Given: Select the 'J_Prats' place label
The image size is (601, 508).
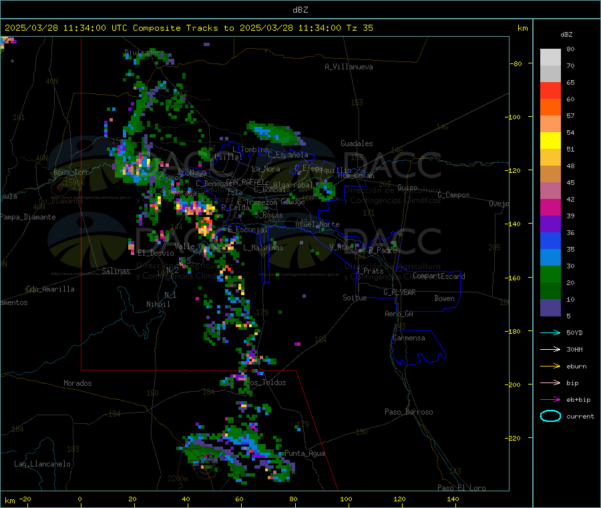Looking at the screenshot, I should [x=369, y=270].
